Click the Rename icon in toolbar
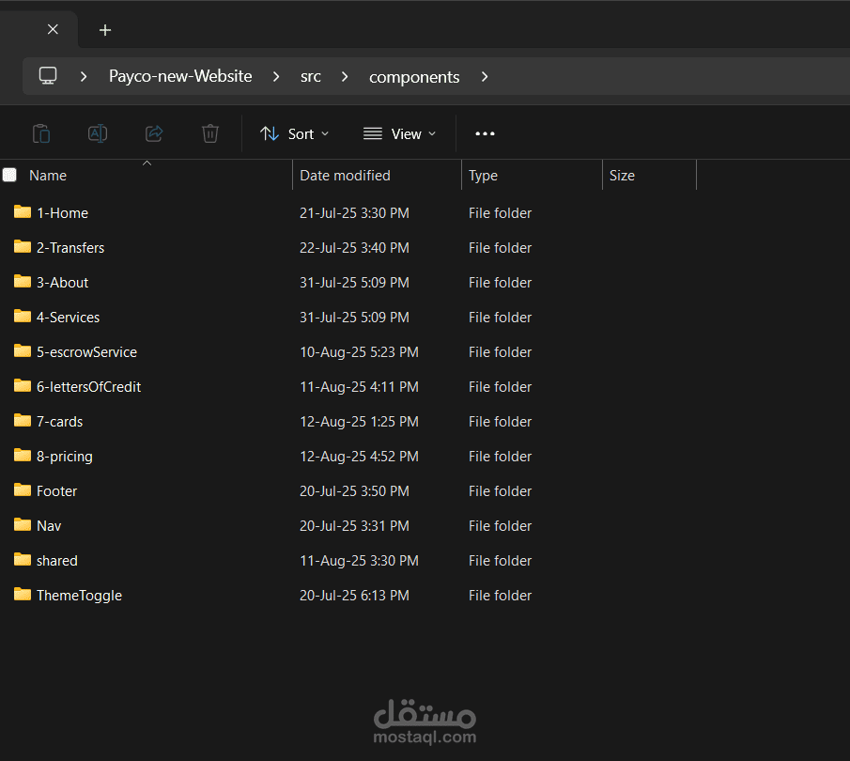This screenshot has width=850, height=761. [98, 133]
